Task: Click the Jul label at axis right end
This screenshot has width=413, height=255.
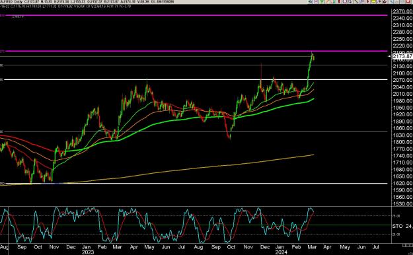Action: pos(375,247)
